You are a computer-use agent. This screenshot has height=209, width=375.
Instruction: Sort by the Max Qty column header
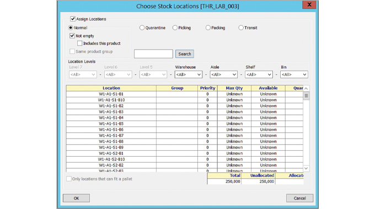(234, 88)
